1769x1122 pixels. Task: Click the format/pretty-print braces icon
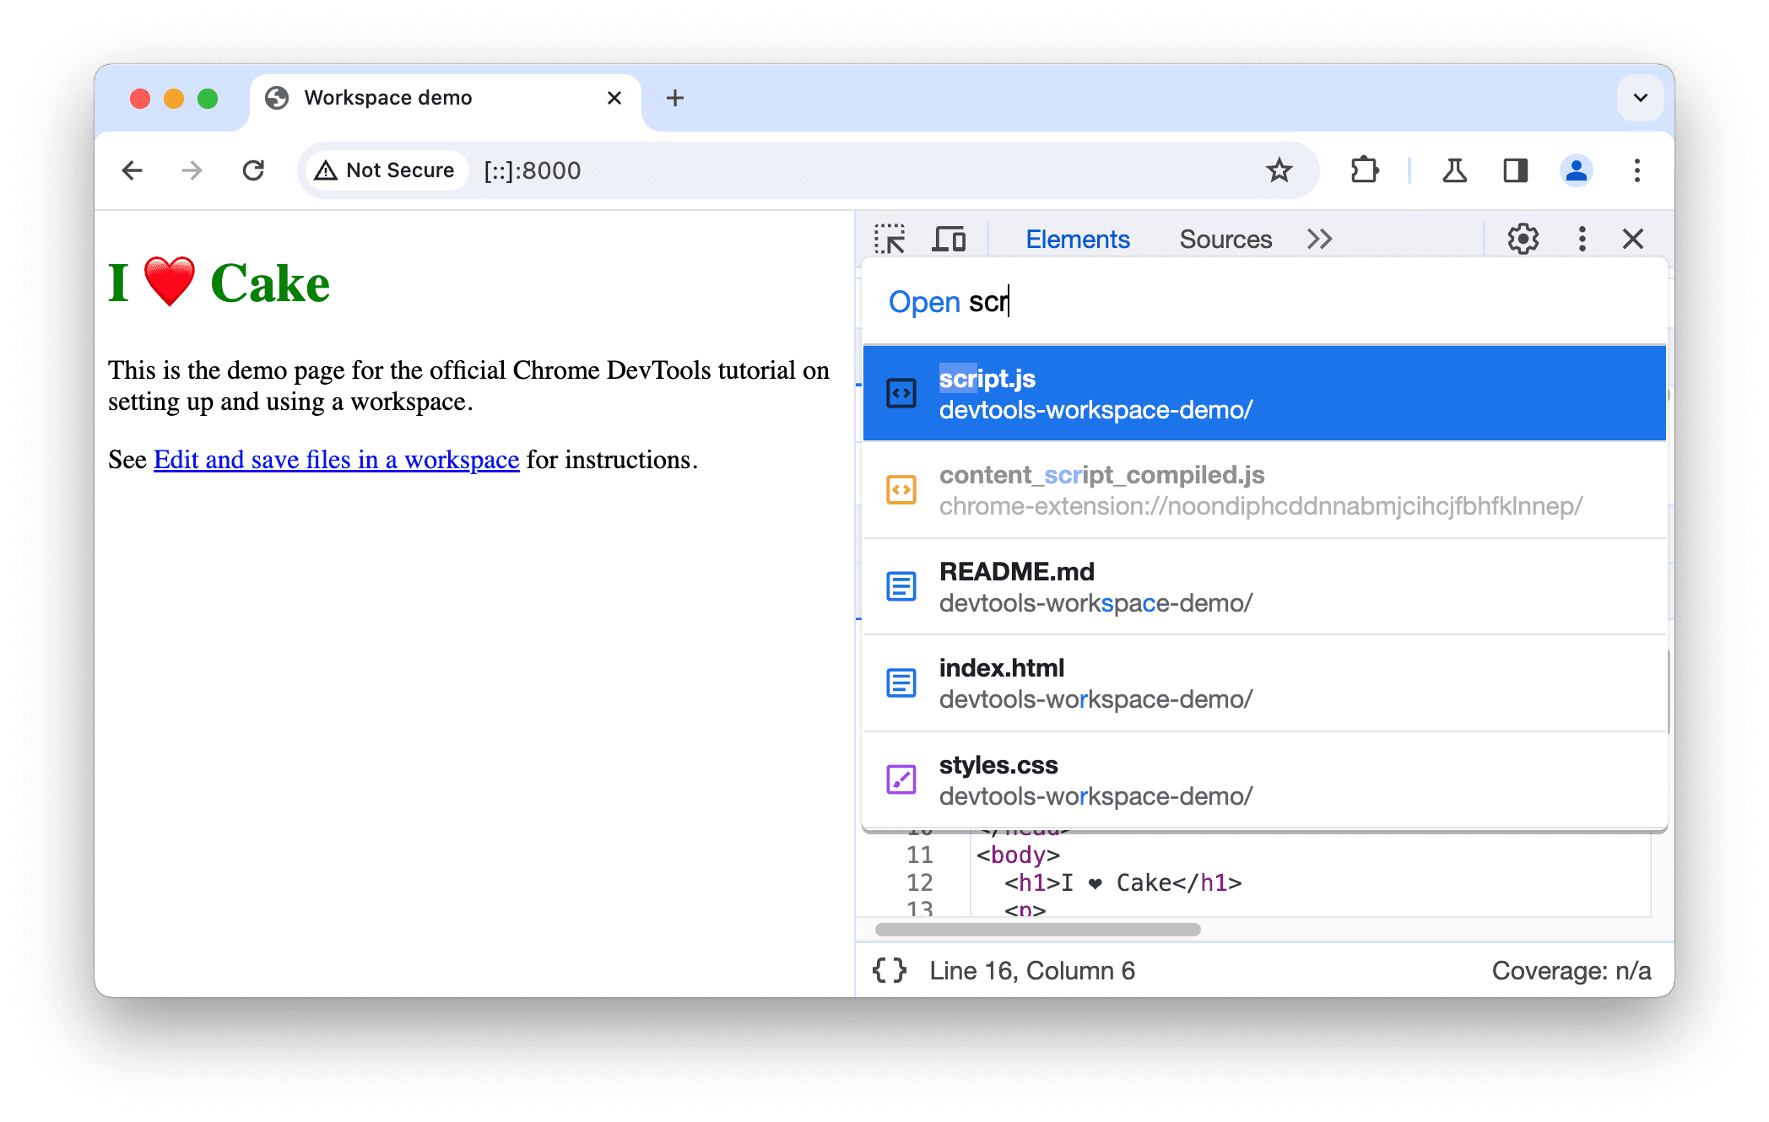(895, 970)
